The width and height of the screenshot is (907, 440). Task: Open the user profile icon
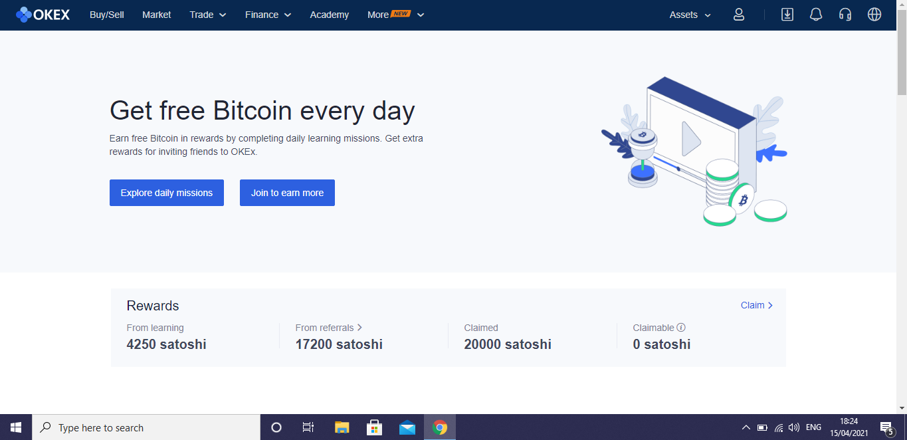click(738, 14)
